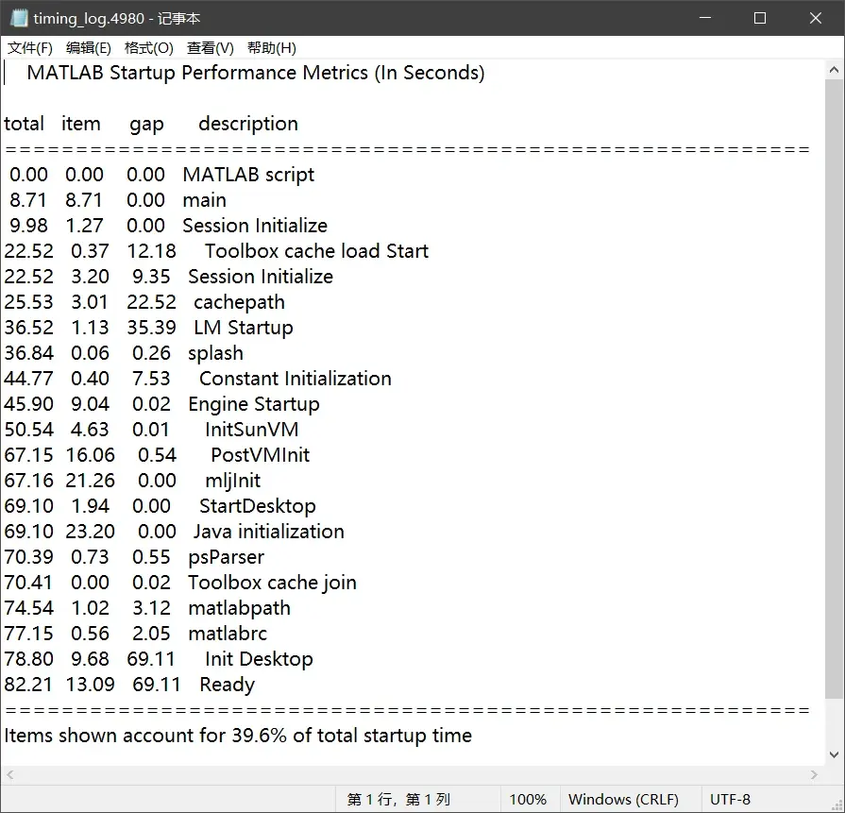Click the 100% zoom status entry
The height and width of the screenshot is (813, 845).
point(528,800)
